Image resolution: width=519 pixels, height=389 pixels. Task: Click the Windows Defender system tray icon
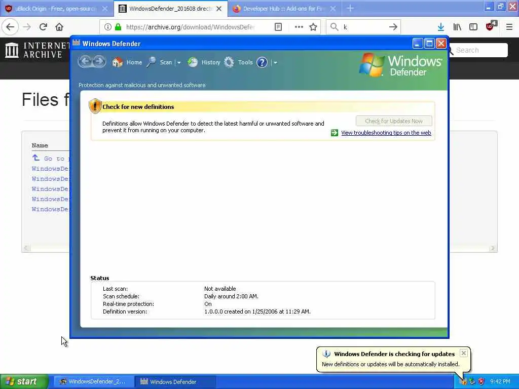(x=463, y=381)
